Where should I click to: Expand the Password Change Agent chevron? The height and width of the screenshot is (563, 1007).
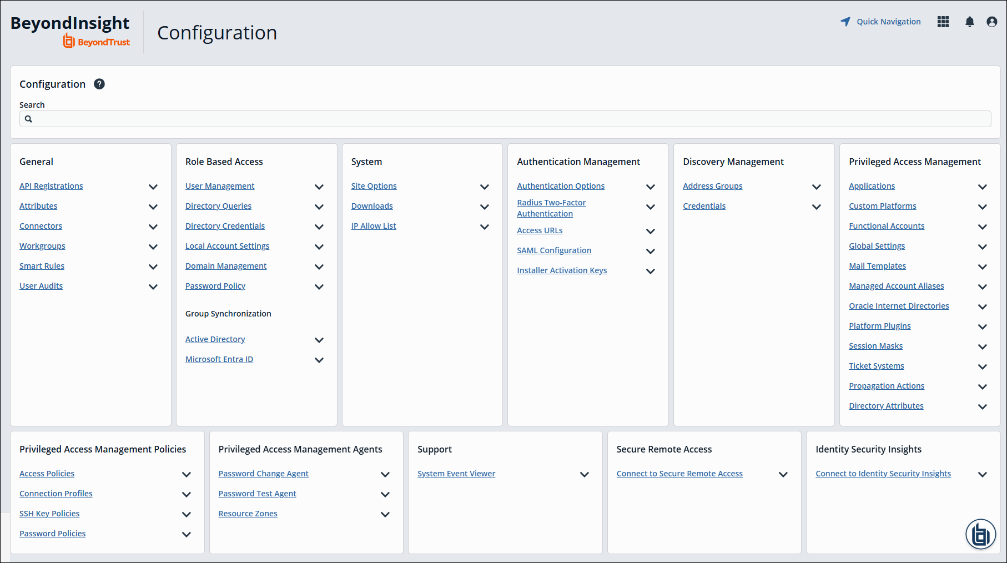[x=385, y=474]
